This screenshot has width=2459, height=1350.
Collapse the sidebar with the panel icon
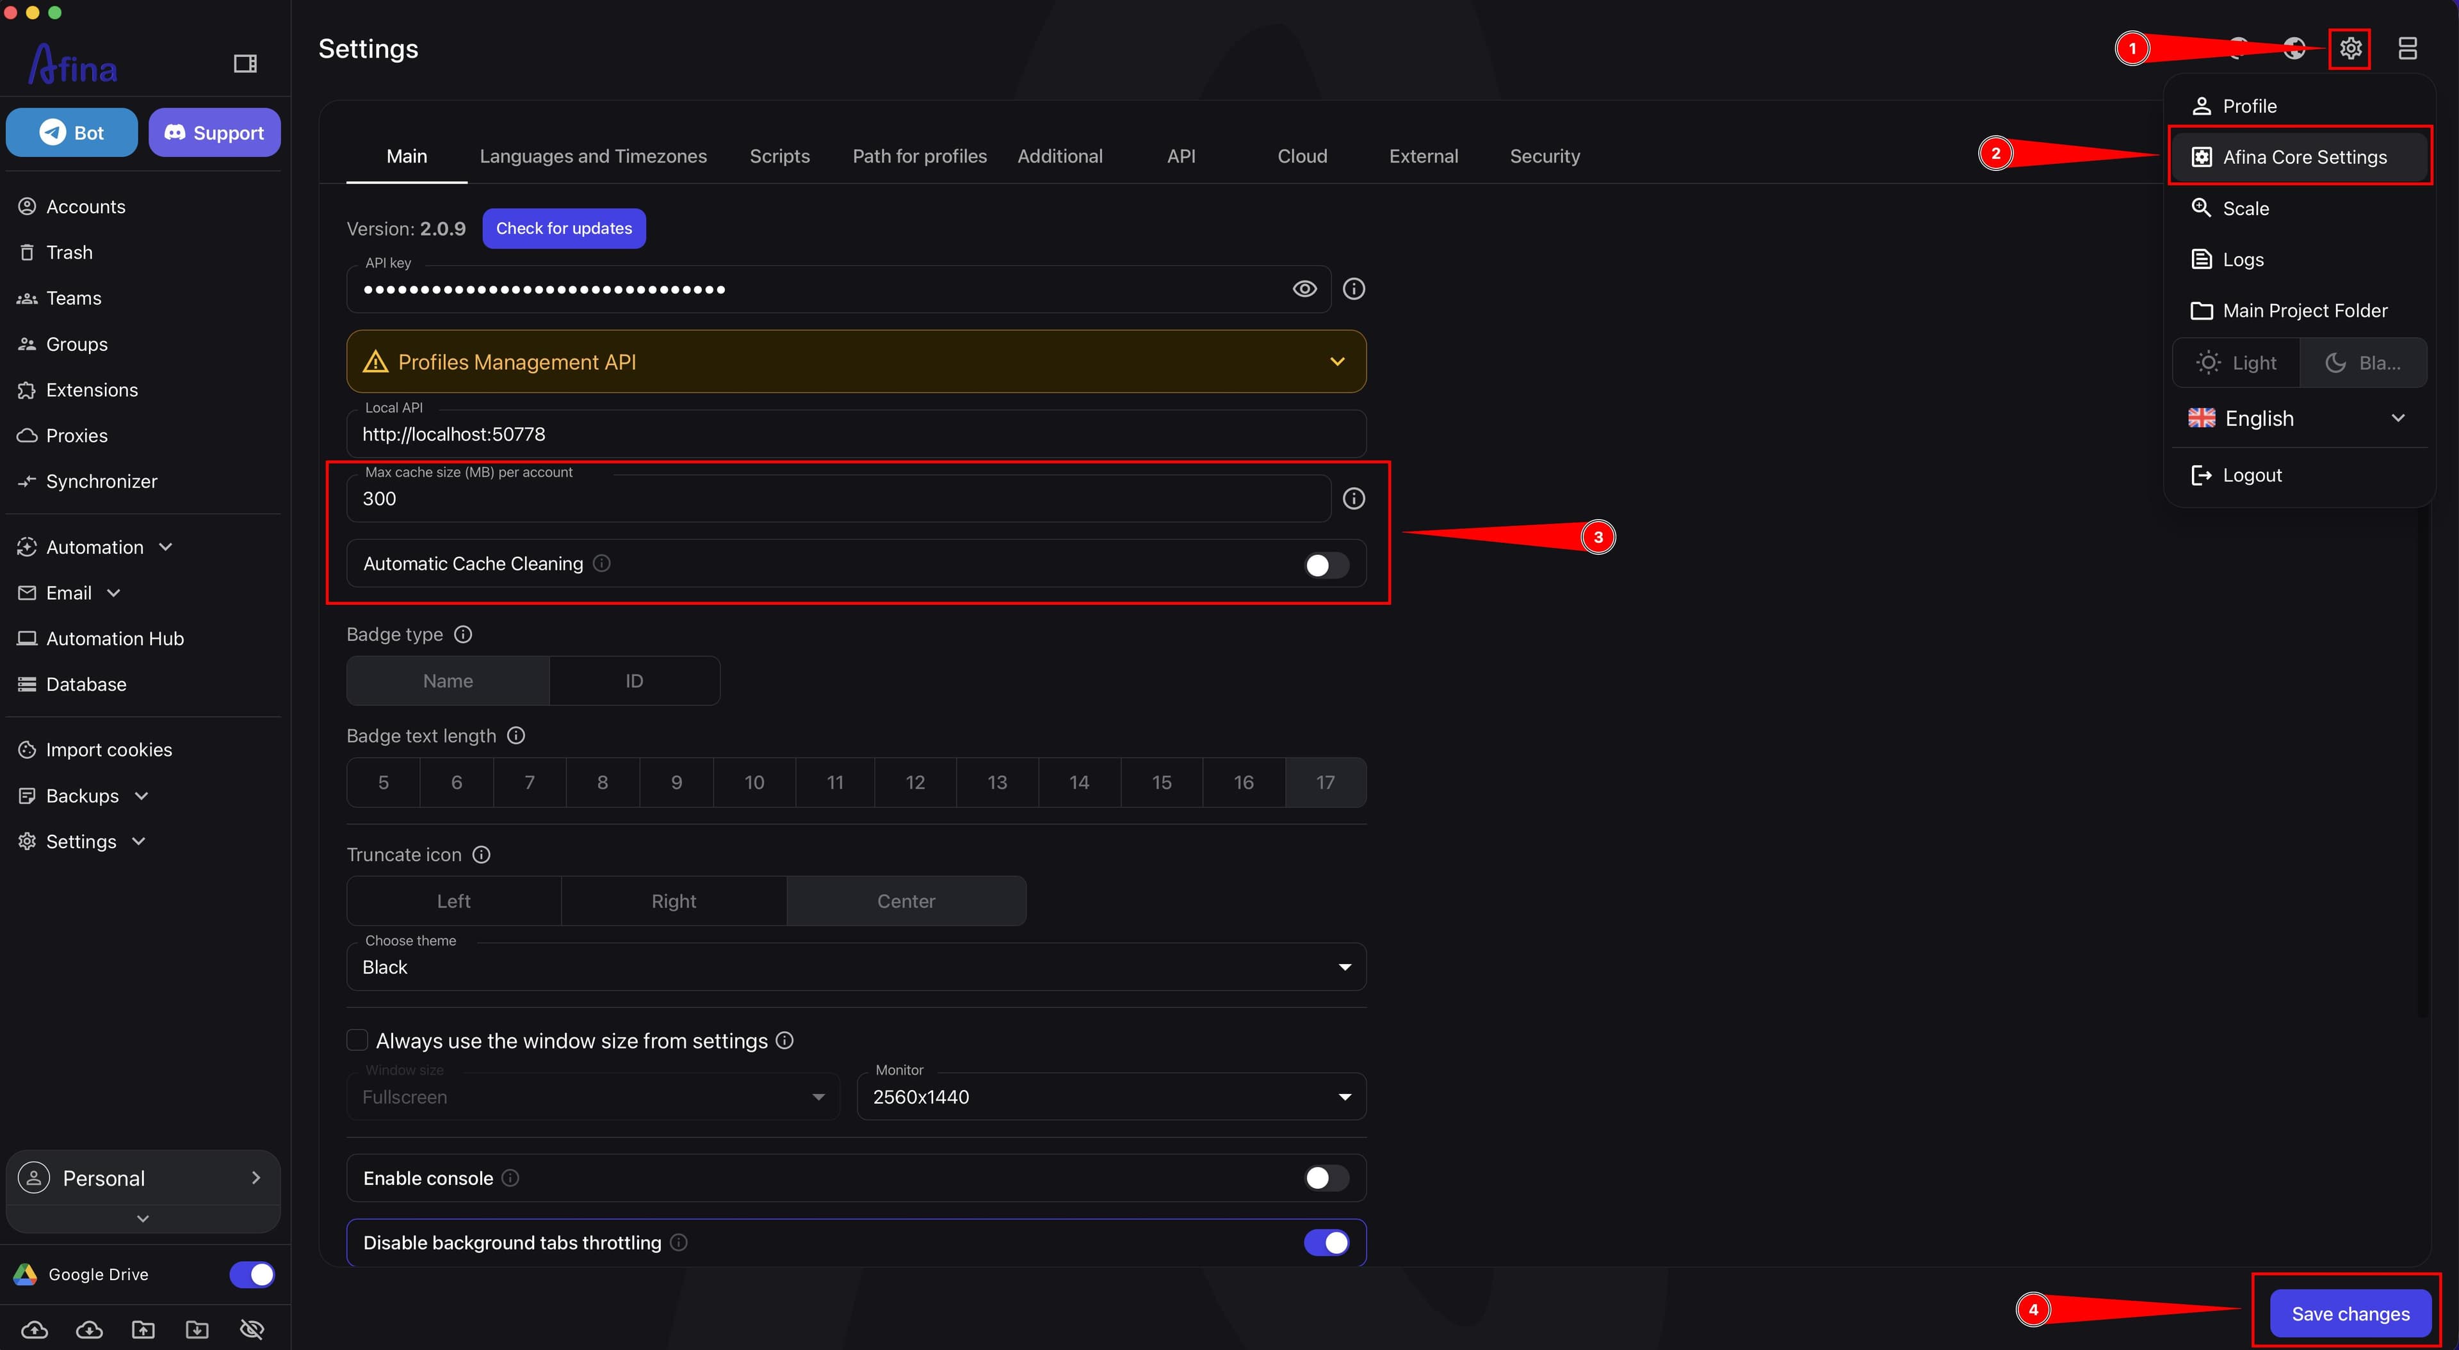[x=245, y=63]
